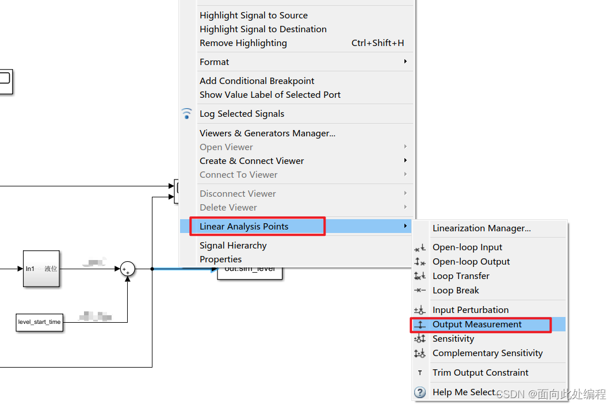The height and width of the screenshot is (405, 615).
Task: Choose Input Perturbation analysis point
Action: [x=471, y=310]
